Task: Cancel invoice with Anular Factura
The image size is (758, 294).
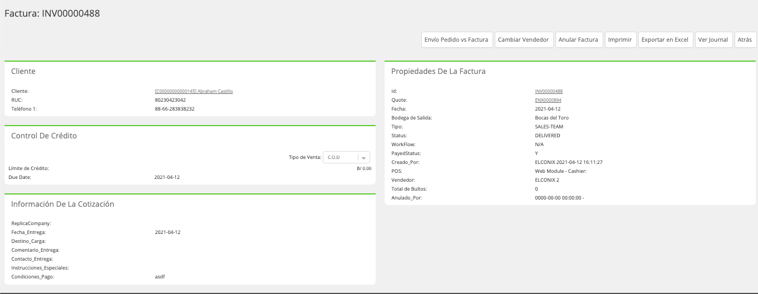Action: click(579, 39)
